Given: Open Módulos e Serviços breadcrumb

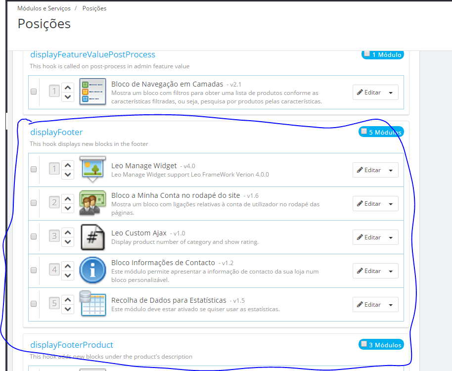Looking at the screenshot, I should tap(44, 8).
